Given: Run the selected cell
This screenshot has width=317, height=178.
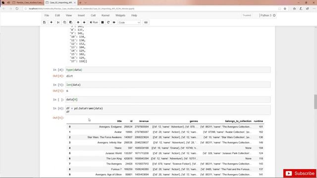Looking at the screenshot, I should [94, 22].
